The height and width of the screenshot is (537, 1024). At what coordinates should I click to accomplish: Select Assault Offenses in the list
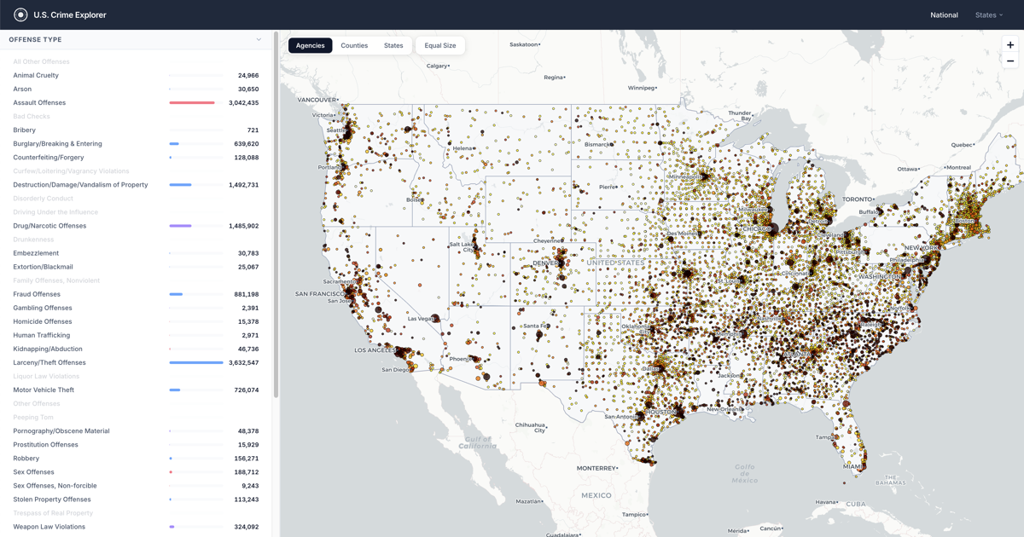(x=136, y=102)
